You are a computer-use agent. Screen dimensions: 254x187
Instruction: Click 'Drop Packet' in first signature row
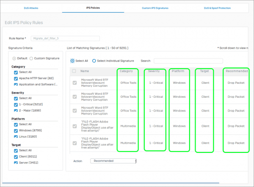coord(236,83)
